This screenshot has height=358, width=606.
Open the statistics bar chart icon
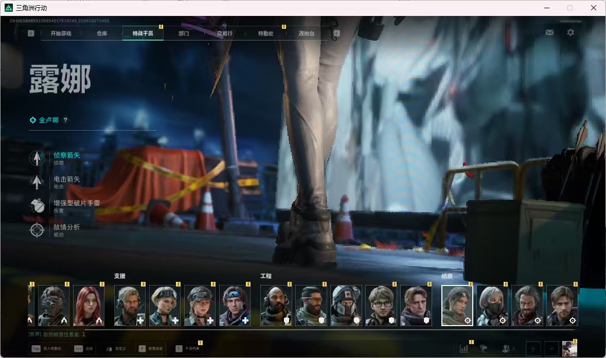coord(464,349)
